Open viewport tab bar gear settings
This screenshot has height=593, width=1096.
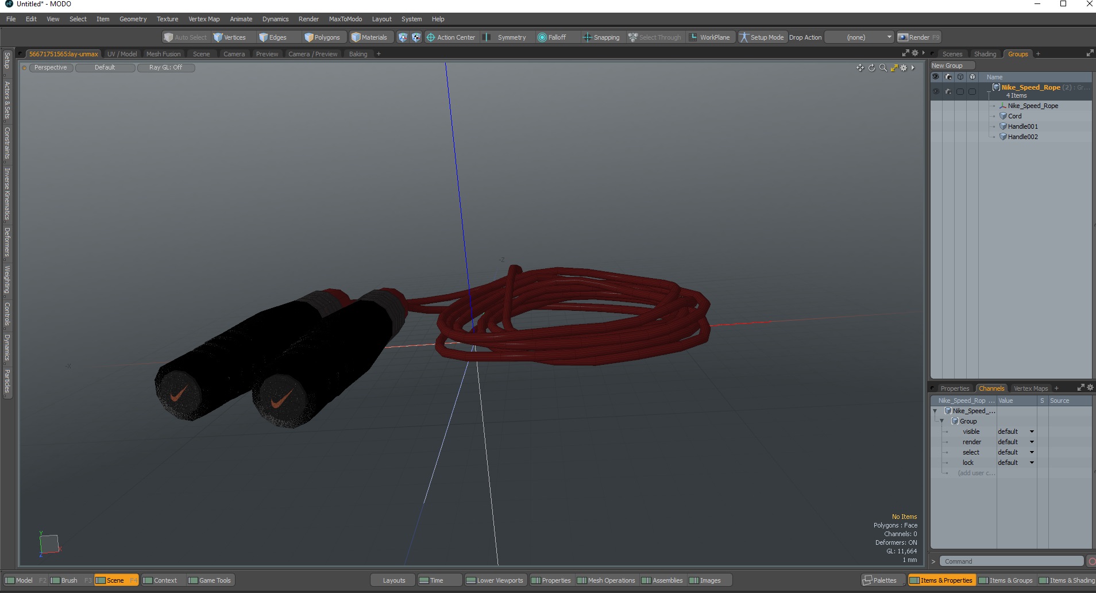pos(915,53)
